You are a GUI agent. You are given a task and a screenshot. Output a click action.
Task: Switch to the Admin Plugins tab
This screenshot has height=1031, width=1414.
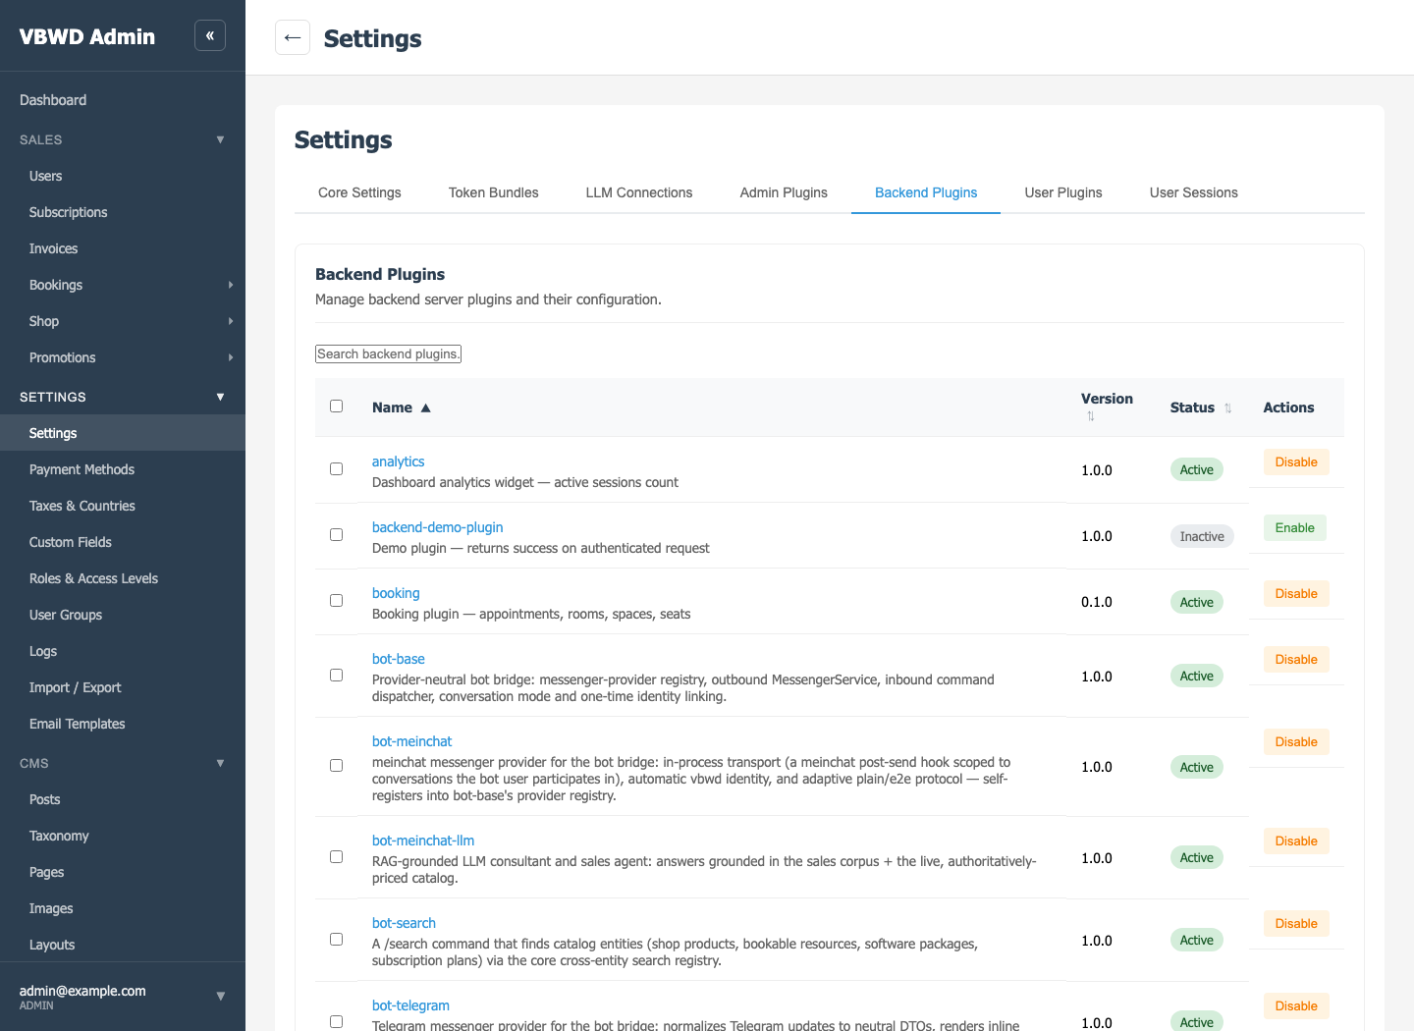tap(784, 192)
